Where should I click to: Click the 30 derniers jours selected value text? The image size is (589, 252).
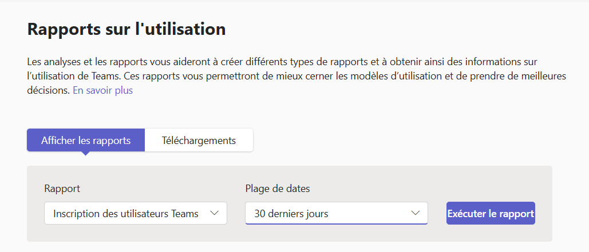pyautogui.click(x=291, y=214)
